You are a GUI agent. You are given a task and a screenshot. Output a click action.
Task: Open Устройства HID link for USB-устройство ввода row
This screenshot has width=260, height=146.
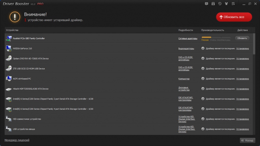tap(187, 129)
